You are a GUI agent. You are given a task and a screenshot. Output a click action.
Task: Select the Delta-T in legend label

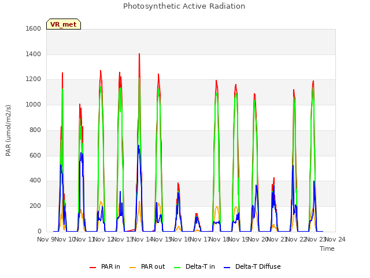(x=200, y=266)
